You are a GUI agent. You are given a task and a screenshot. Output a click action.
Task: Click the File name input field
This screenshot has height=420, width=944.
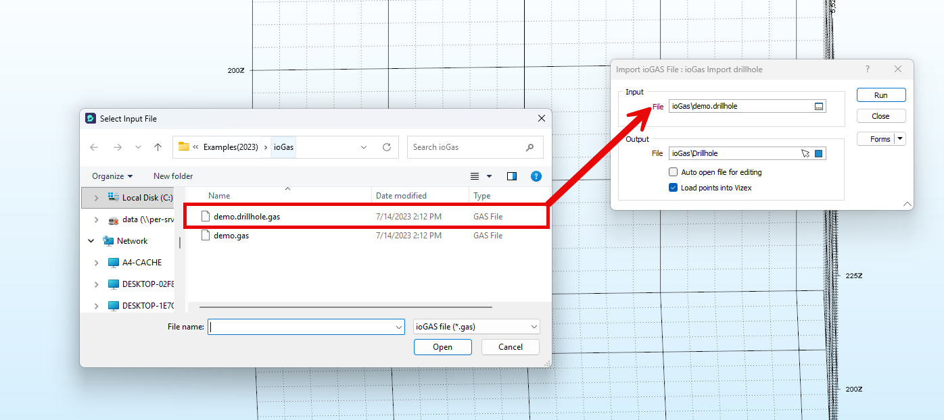(x=301, y=327)
